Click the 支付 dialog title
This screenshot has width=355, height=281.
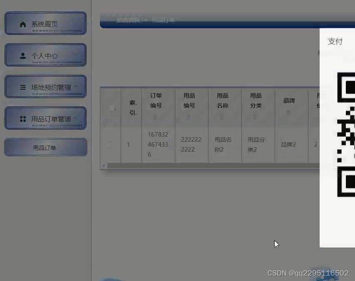click(x=335, y=42)
